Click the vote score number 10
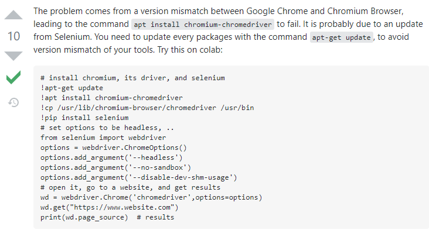The width and height of the screenshot is (429, 233). tap(13, 36)
